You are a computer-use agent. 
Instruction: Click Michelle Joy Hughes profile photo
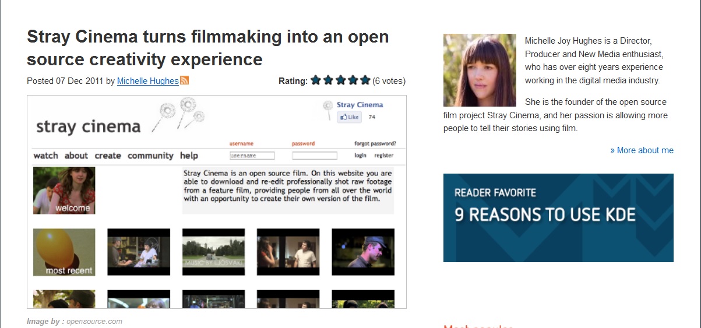[480, 70]
